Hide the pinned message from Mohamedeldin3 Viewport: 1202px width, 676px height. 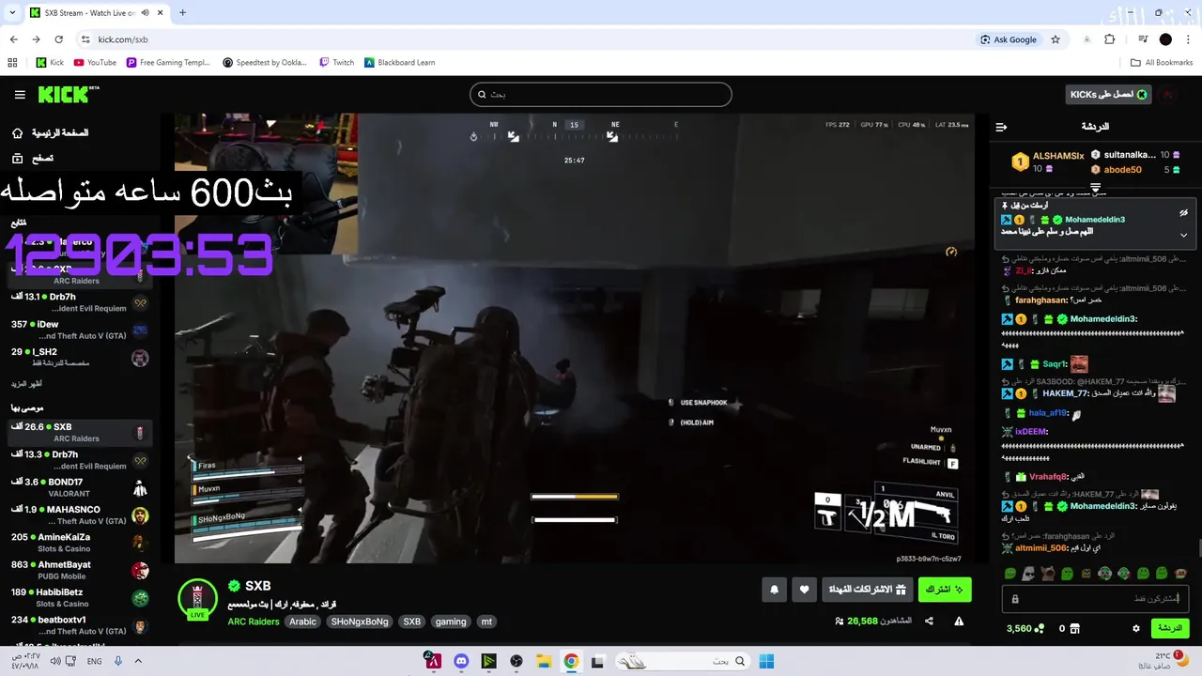pos(1183,213)
